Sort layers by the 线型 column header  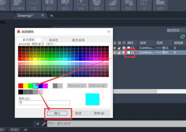[143, 43]
